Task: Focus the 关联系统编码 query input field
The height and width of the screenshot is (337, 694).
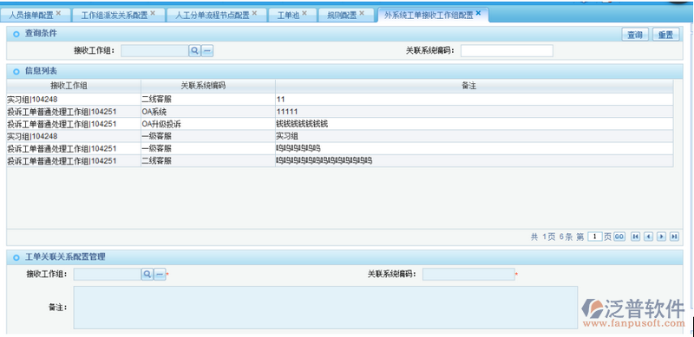Action: coord(507,51)
